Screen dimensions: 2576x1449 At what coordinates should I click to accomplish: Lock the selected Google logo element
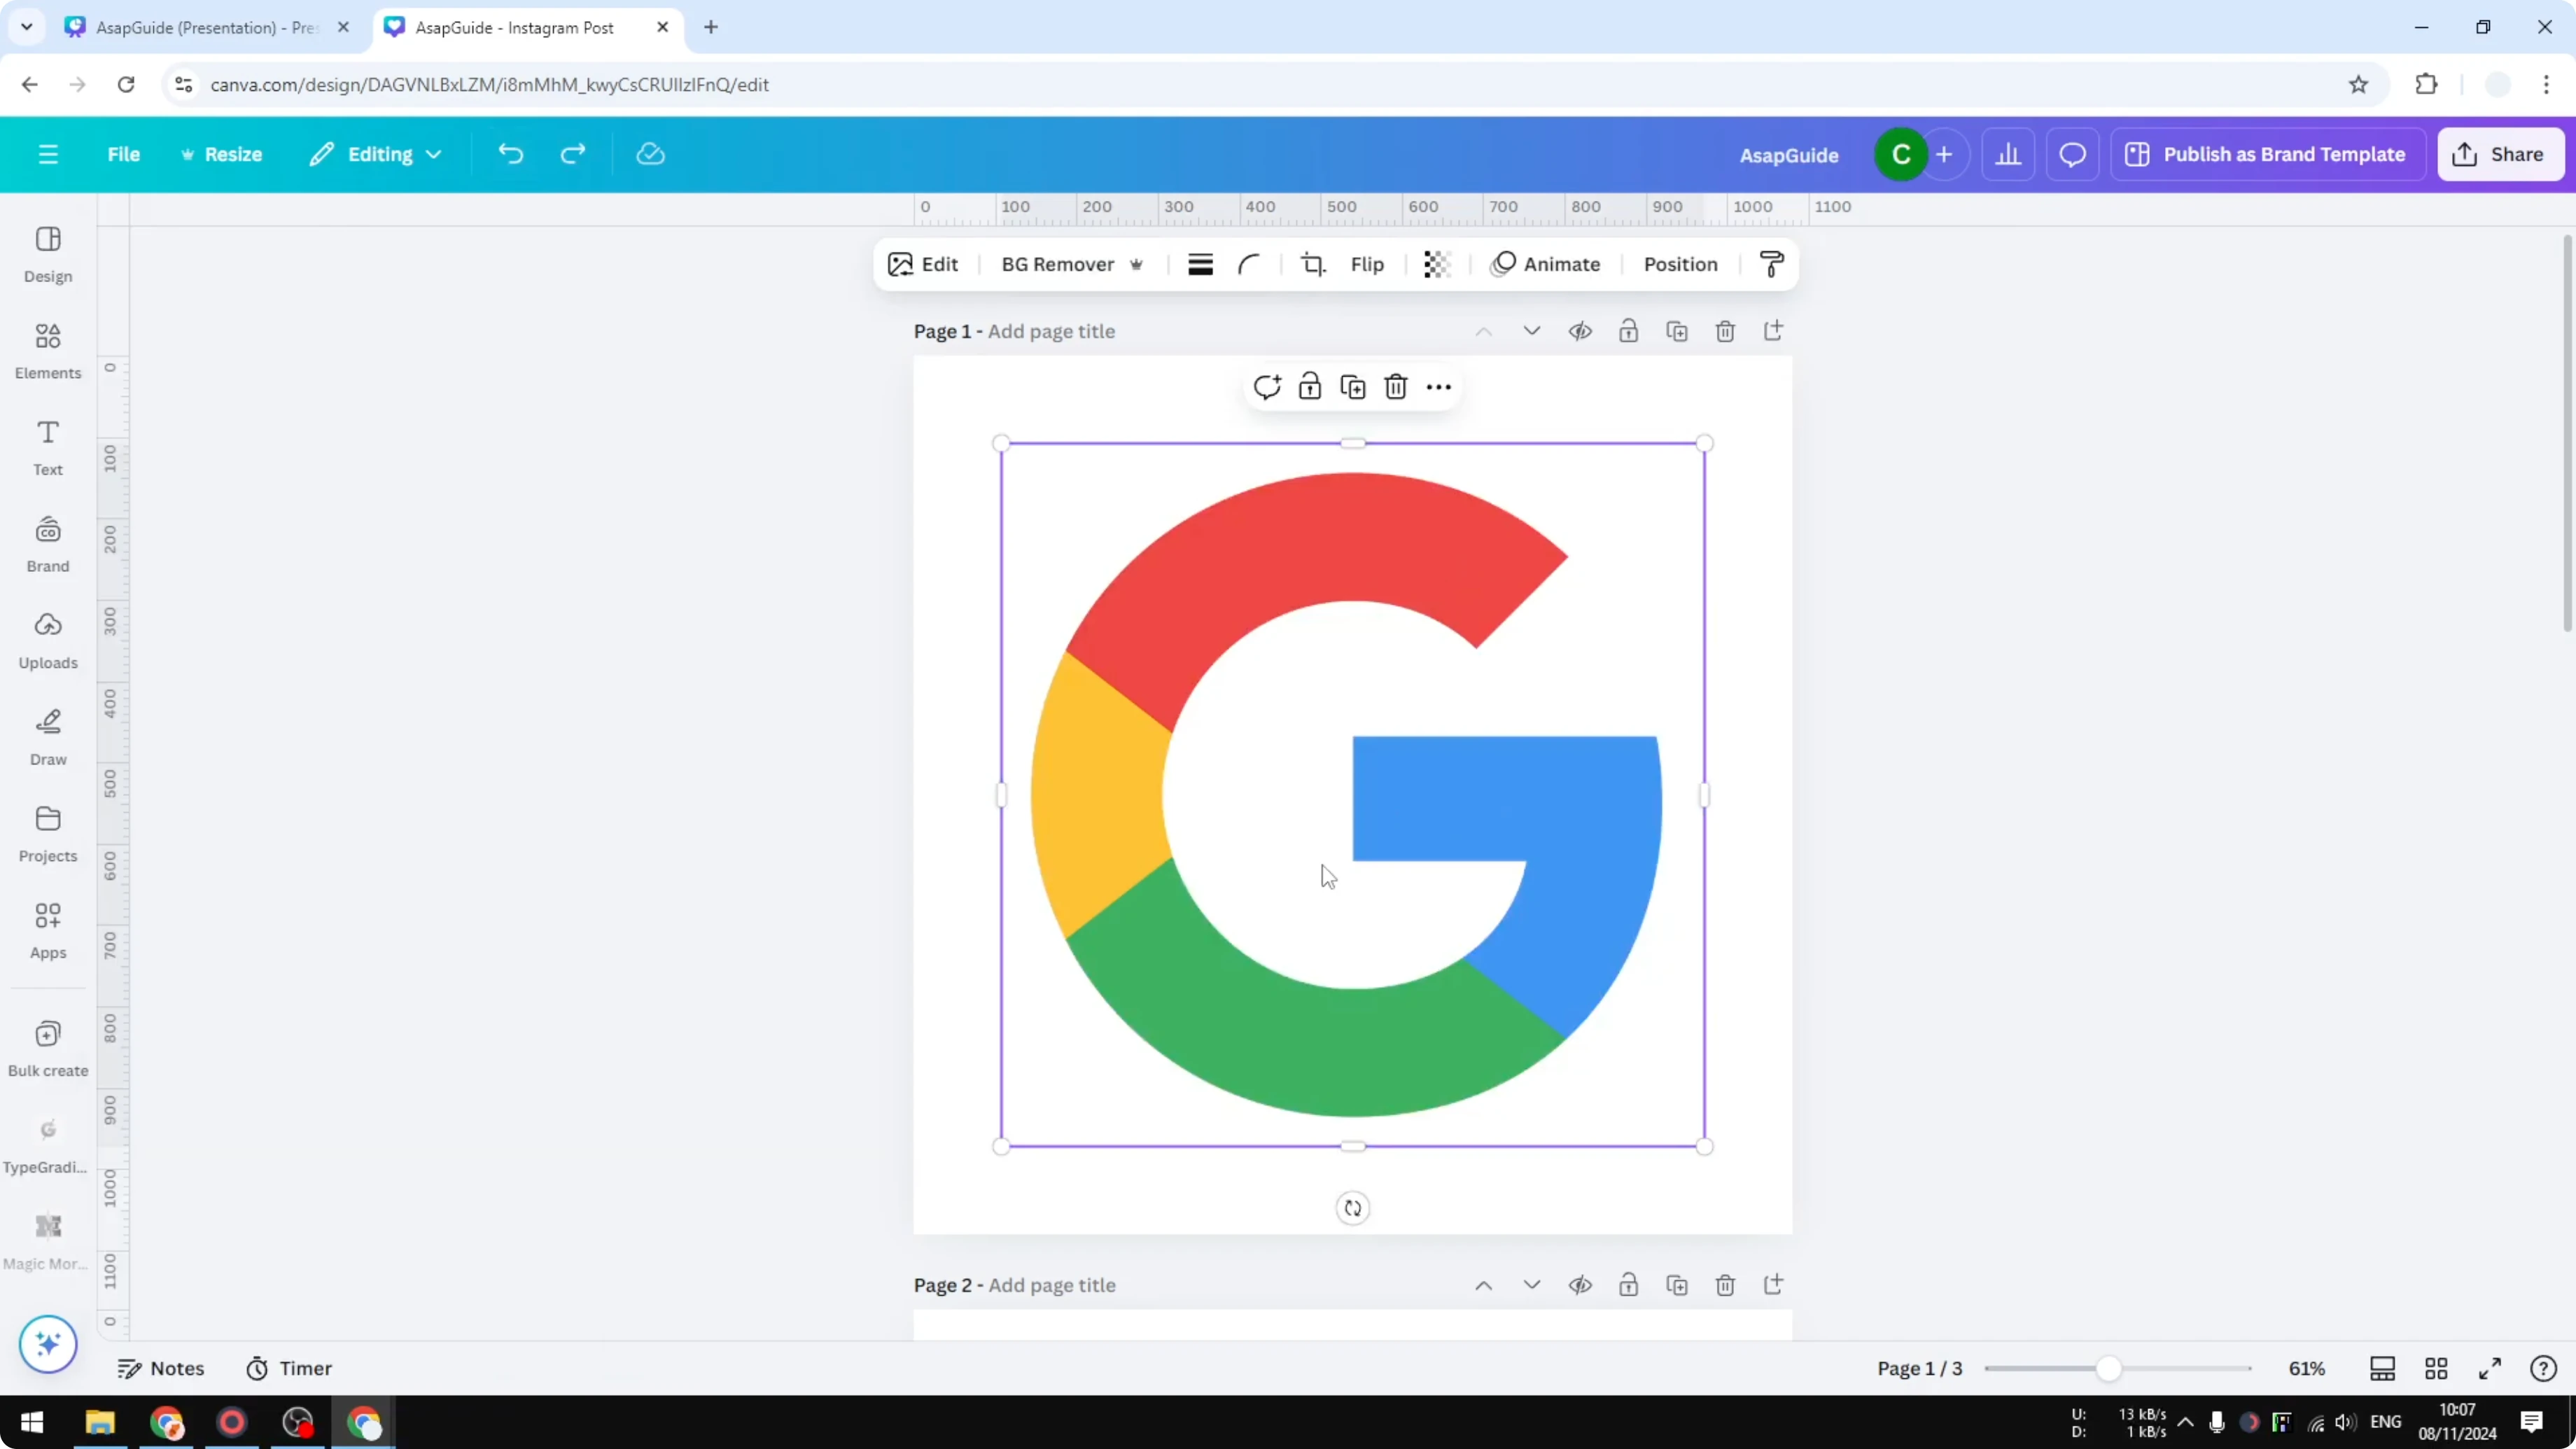click(x=1309, y=386)
